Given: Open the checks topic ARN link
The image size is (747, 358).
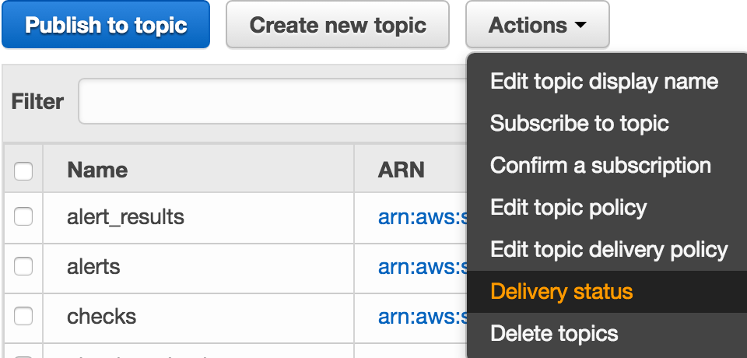Looking at the screenshot, I should point(422,317).
